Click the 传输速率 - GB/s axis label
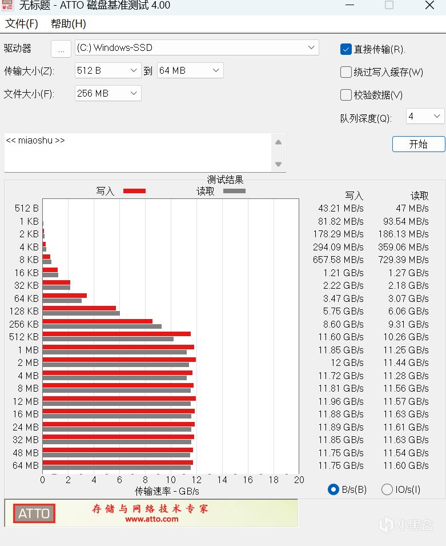This screenshot has height=546, width=446. (x=167, y=491)
